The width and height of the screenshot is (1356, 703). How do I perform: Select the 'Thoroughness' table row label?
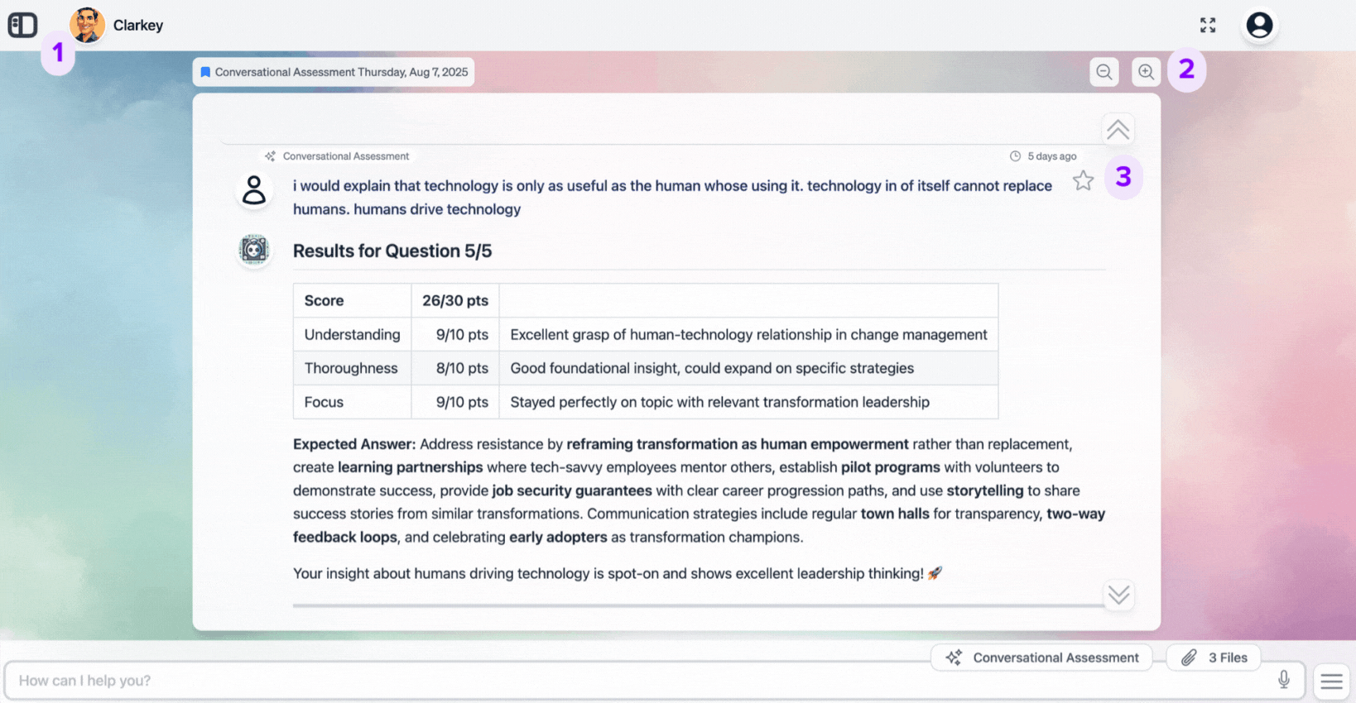point(351,368)
